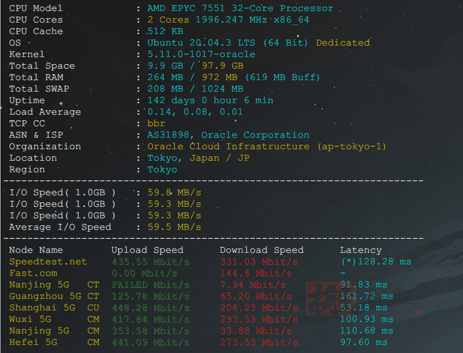The width and height of the screenshot is (463, 353).
Task: Click first I/O speed value '59.8 MB/s'
Action: pyautogui.click(x=174, y=192)
